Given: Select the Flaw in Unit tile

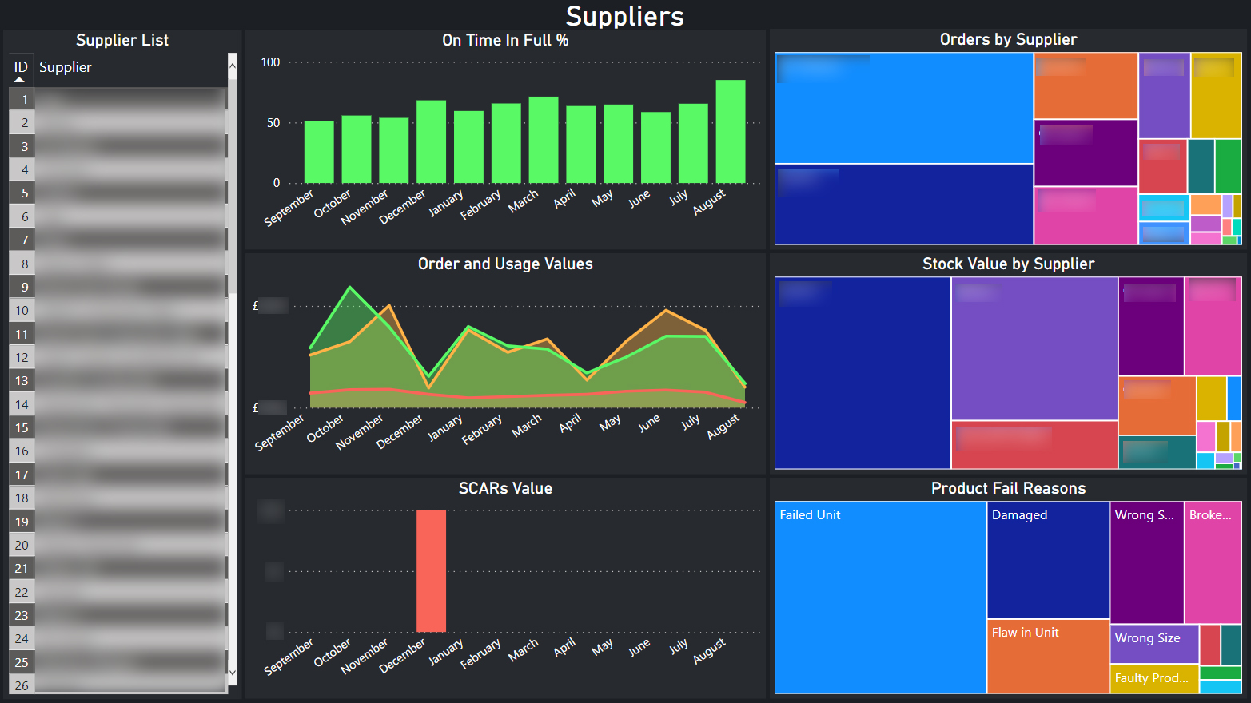Looking at the screenshot, I should 1048,657.
